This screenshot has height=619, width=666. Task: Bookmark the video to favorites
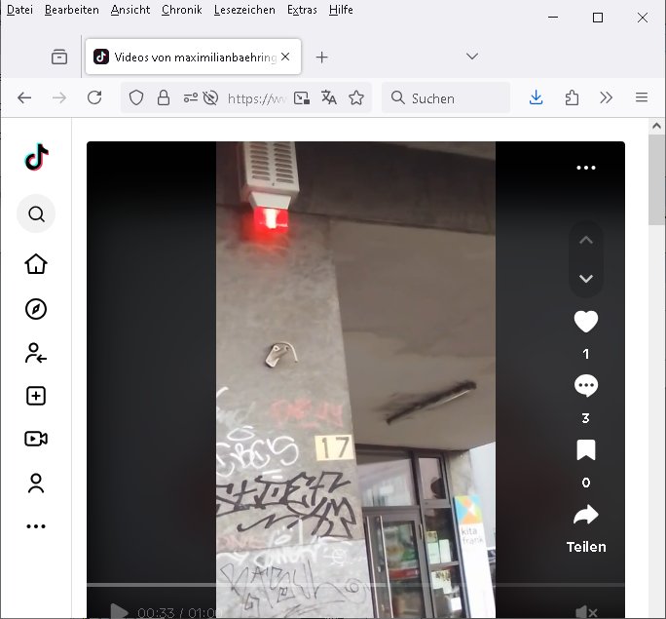coord(585,449)
